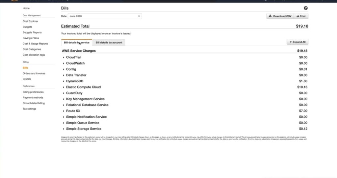Click the Print button
Viewport: 337px width, 178px height.
point(301,16)
